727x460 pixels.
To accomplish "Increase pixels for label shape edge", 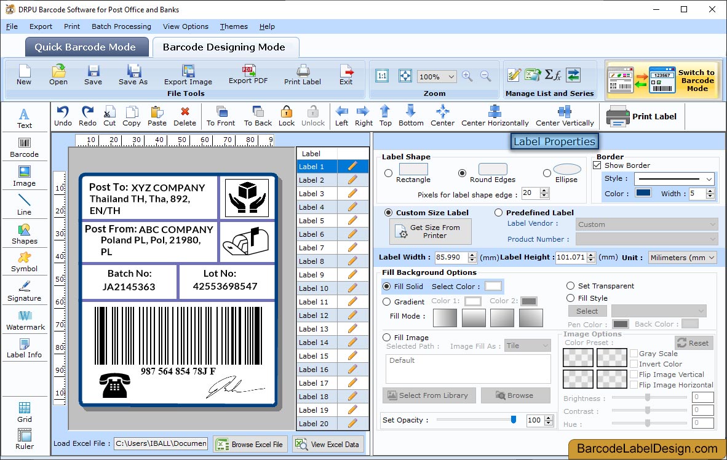I will pos(544,190).
